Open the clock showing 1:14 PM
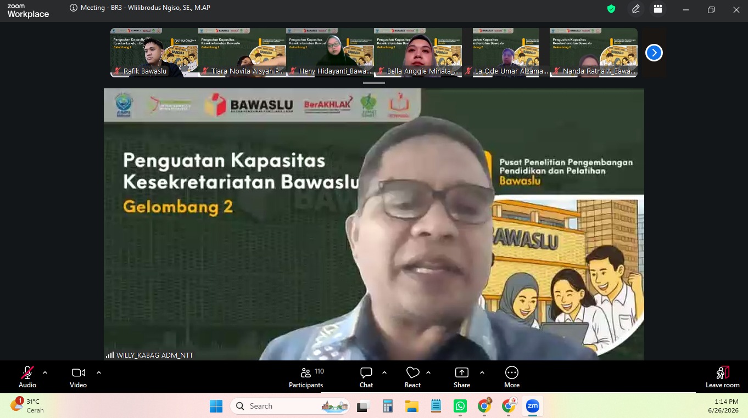This screenshot has width=748, height=418. [x=723, y=406]
